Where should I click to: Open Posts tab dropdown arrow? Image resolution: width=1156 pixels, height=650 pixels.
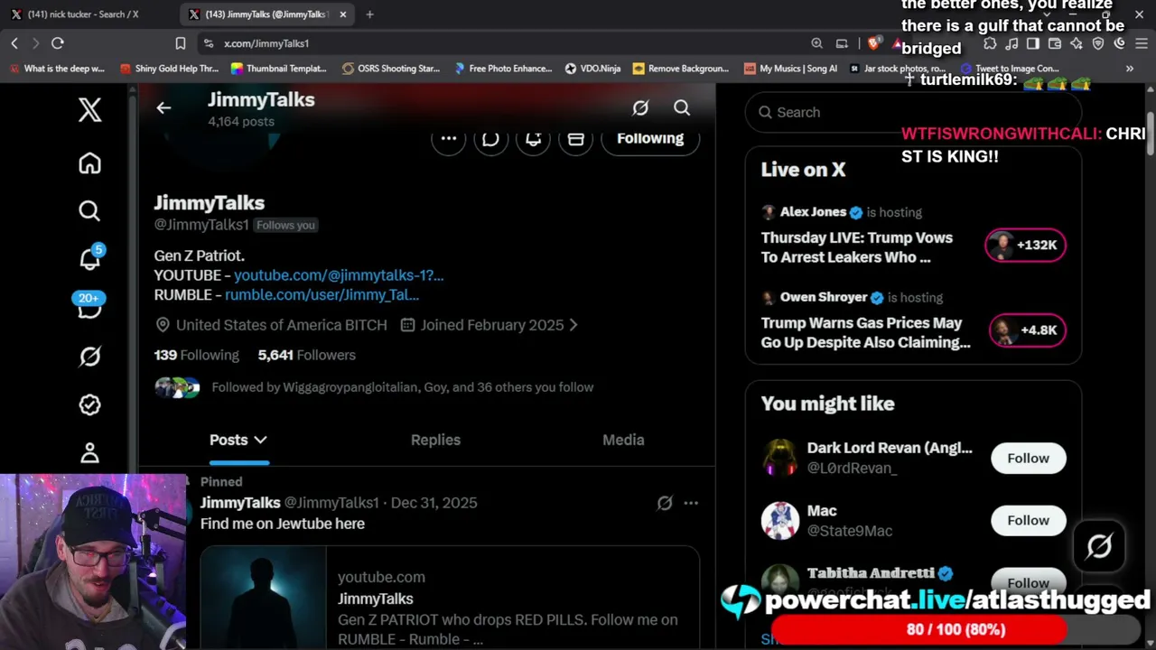(x=260, y=440)
